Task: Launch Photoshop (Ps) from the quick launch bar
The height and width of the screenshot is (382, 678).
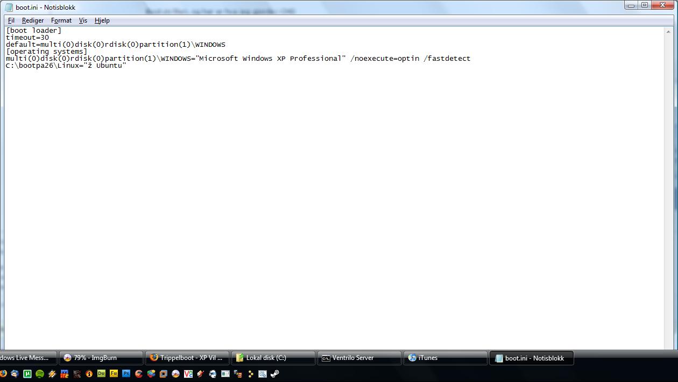Action: pos(126,373)
